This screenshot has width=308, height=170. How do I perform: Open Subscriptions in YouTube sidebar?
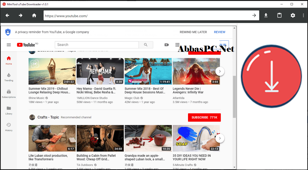(9, 94)
